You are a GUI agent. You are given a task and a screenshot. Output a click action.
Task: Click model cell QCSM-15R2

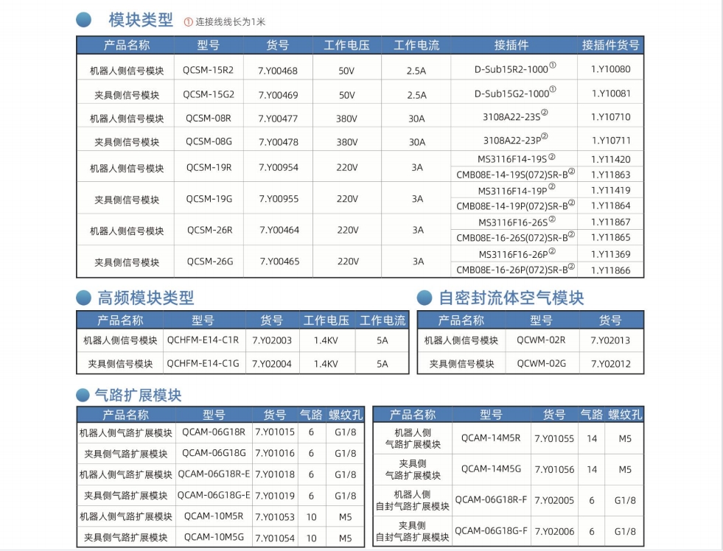pyautogui.click(x=209, y=69)
